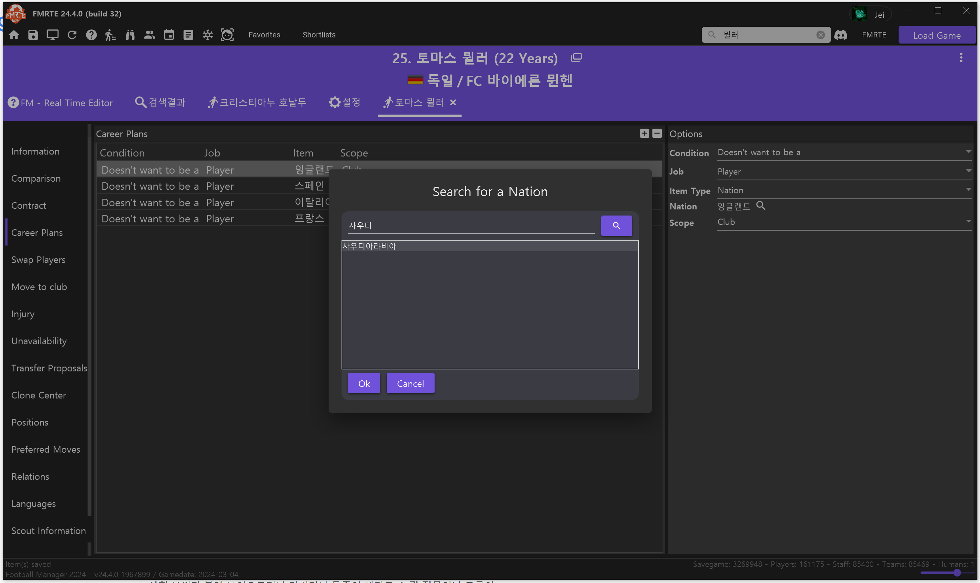Image resolution: width=980 pixels, height=583 pixels.
Task: Click the Home icon in toolbar
Action: [x=14, y=35]
